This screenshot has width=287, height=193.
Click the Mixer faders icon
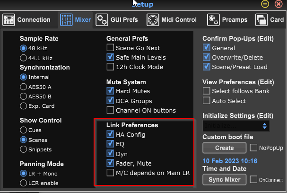[66, 20]
